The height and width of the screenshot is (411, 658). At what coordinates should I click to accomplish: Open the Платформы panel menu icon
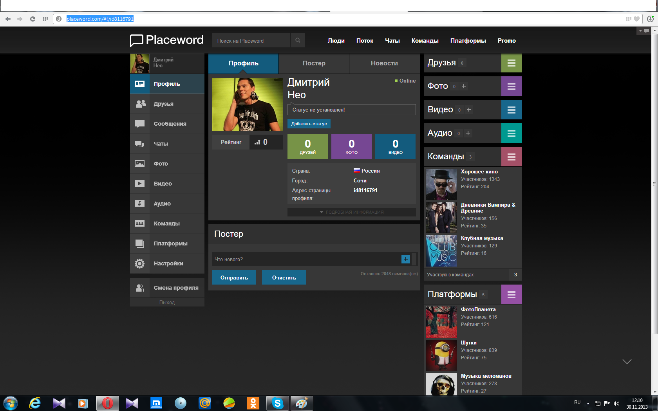pyautogui.click(x=512, y=295)
